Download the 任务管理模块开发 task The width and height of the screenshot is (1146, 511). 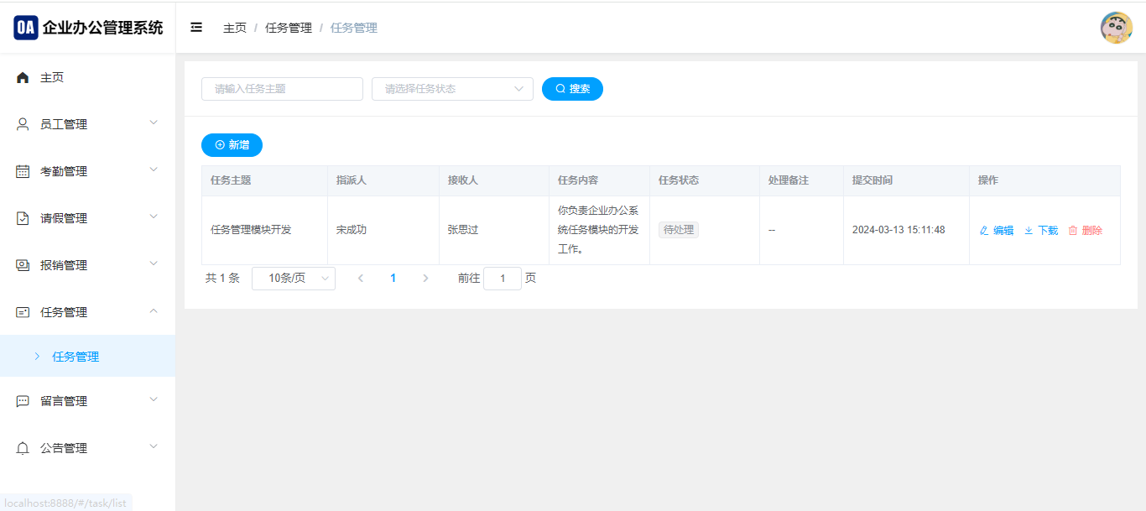(x=1041, y=231)
